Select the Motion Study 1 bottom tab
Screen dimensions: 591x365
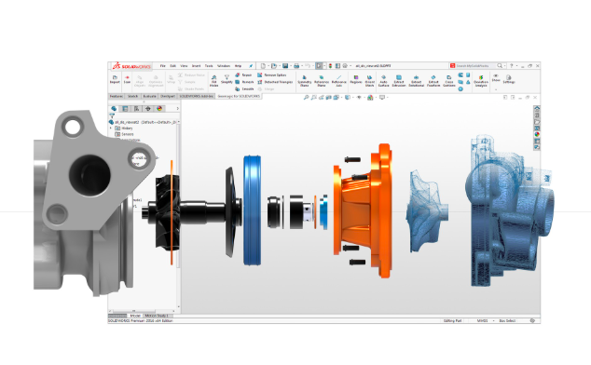tap(157, 316)
